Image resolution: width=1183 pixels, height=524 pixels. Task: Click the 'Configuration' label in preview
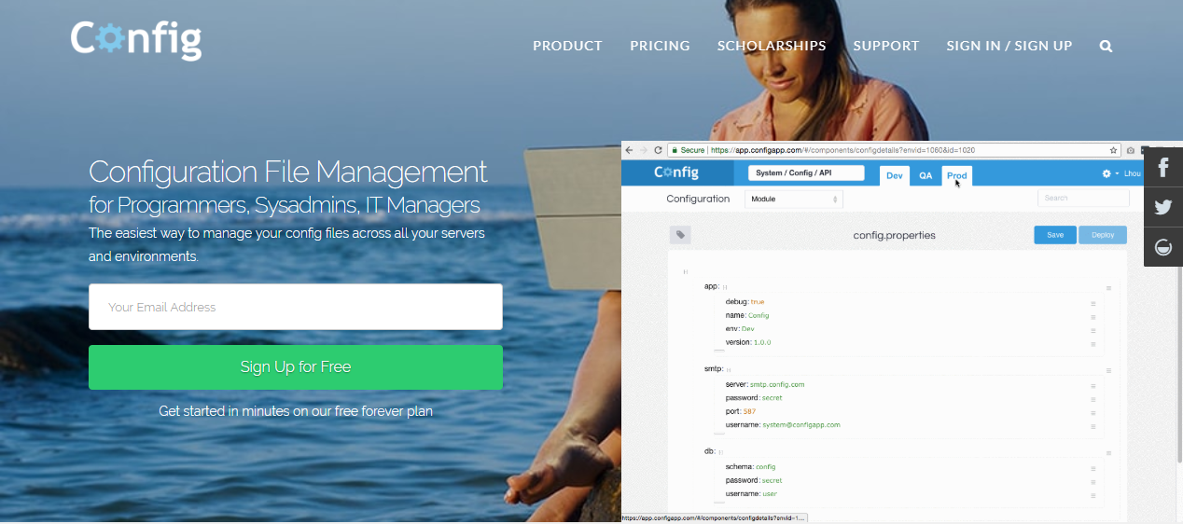click(x=698, y=199)
